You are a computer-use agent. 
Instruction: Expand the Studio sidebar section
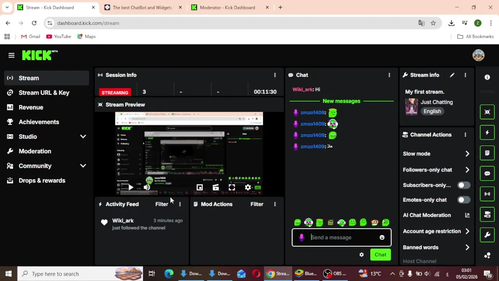(83, 137)
